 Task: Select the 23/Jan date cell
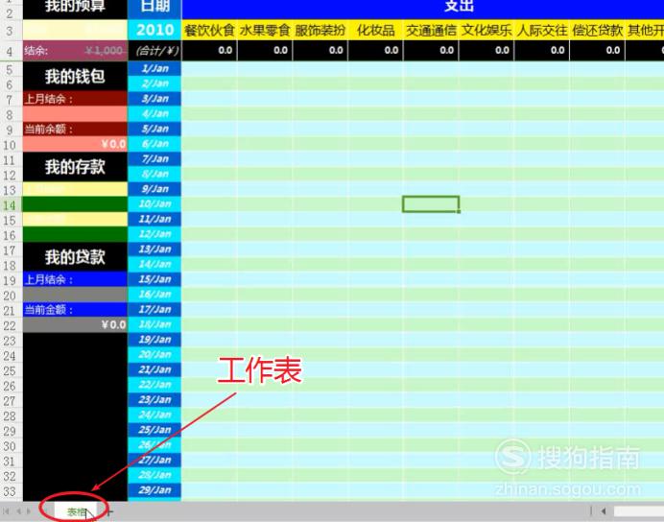(154, 399)
